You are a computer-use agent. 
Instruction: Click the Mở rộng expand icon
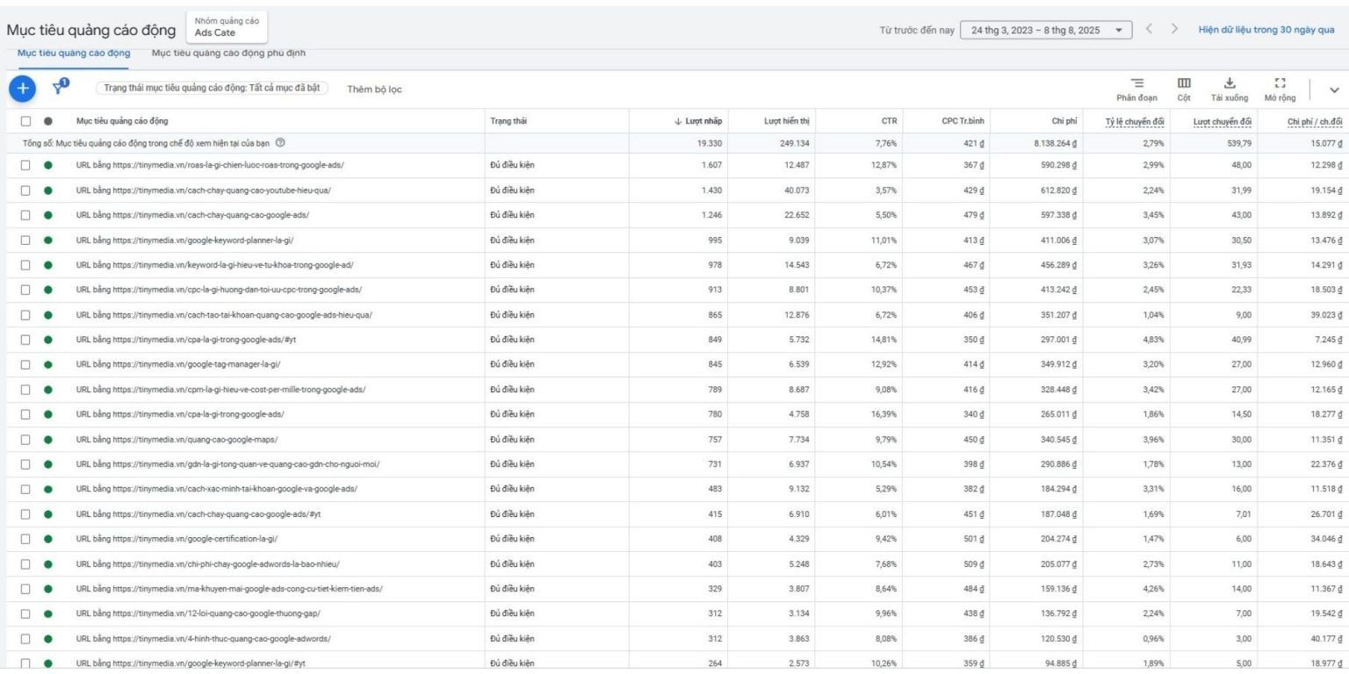tap(1280, 82)
